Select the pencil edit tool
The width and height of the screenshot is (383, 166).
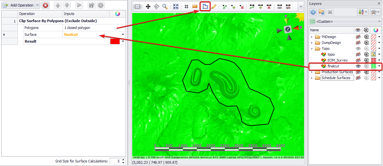coord(214,6)
